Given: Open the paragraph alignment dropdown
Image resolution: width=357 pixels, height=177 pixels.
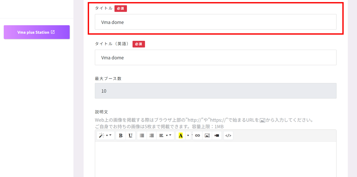Looking at the screenshot, I should [165, 135].
